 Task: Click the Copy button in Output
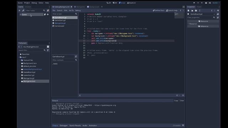[x=176, y=101]
